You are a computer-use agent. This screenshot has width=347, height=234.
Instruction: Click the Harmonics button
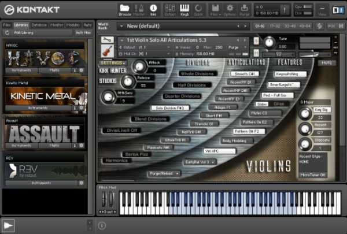point(117,161)
